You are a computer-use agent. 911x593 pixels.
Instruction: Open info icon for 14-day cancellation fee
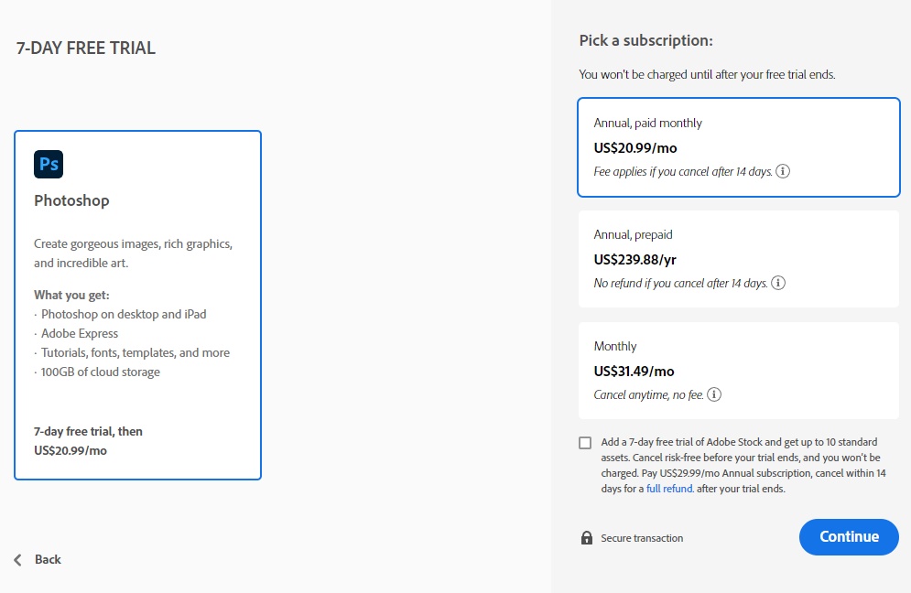click(783, 171)
